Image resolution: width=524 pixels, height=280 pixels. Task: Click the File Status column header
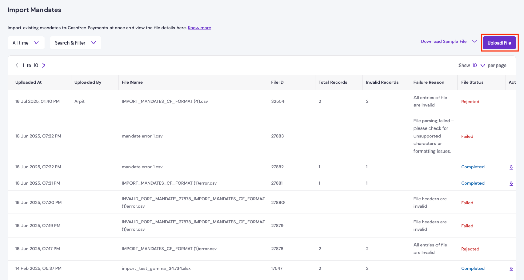[x=472, y=82]
